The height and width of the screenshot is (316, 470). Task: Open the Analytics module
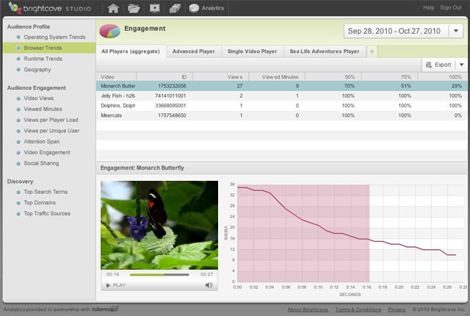(x=206, y=8)
